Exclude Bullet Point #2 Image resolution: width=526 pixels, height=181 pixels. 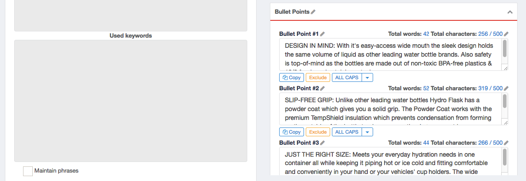318,132
